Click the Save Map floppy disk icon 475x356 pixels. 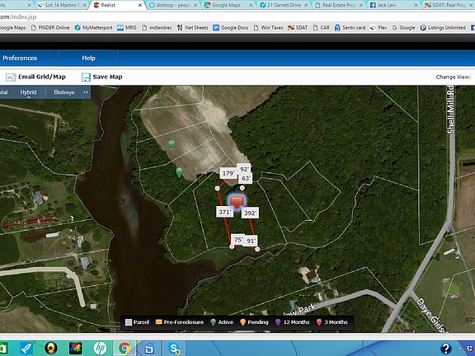point(86,77)
